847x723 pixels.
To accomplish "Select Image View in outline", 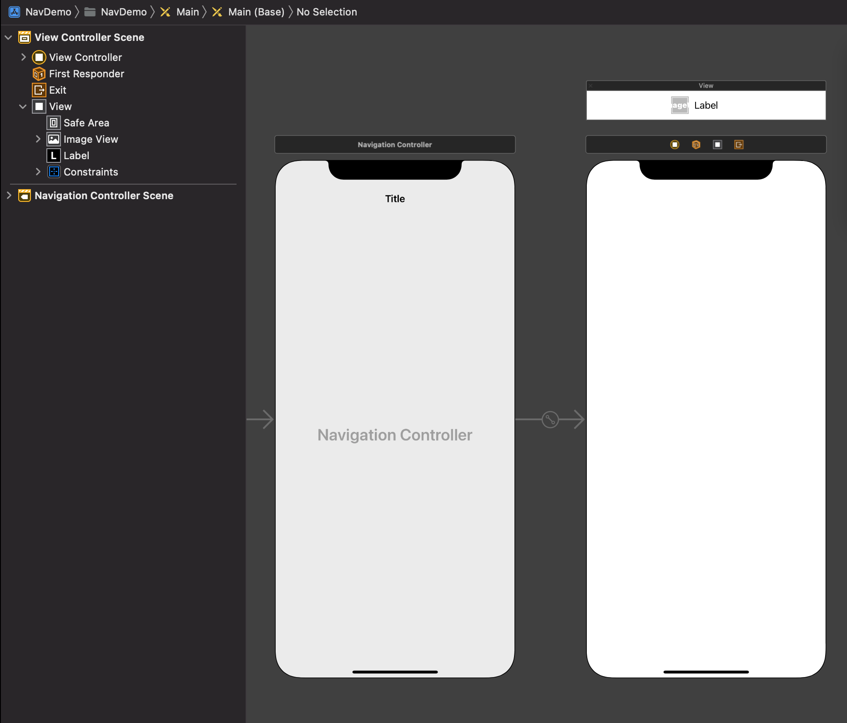I will (x=91, y=139).
